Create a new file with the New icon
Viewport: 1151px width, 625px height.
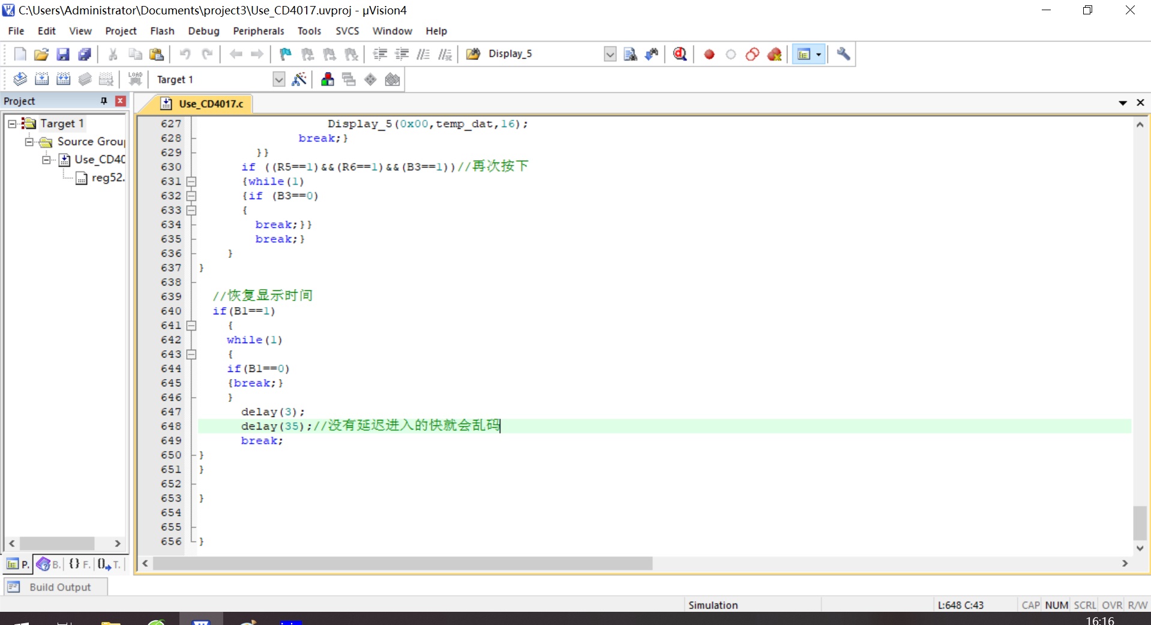[20, 54]
